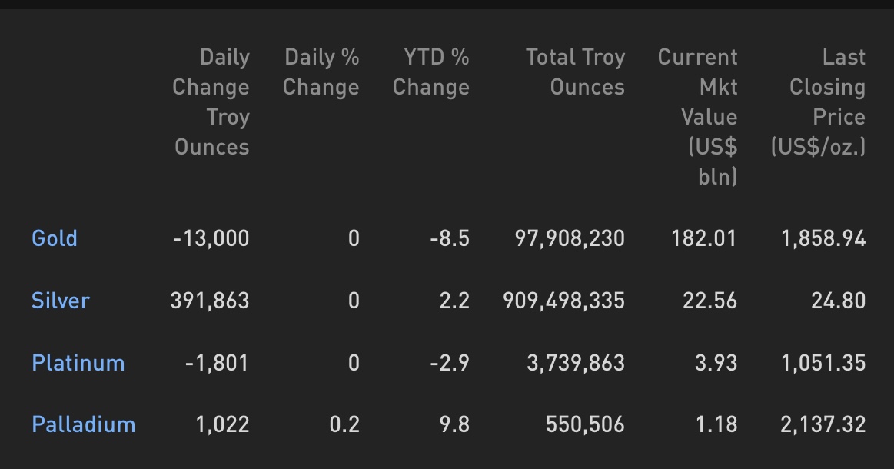Viewport: 894px width, 469px height.
Task: Click the Daily % Change column header
Action: pyautogui.click(x=321, y=72)
